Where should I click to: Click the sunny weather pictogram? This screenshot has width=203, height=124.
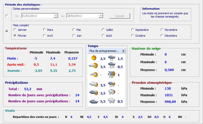pyautogui.click(x=94, y=58)
